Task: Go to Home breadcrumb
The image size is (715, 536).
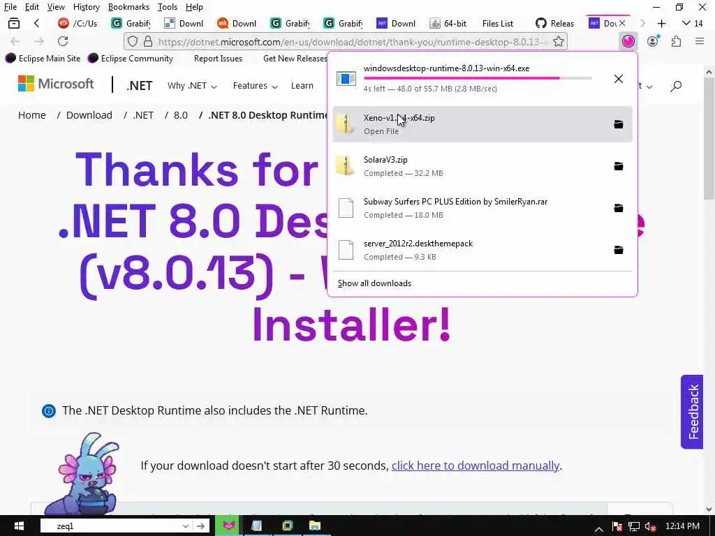Action: (32, 115)
